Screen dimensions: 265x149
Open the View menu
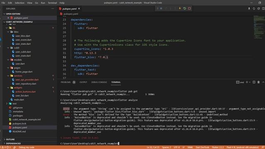29,3
